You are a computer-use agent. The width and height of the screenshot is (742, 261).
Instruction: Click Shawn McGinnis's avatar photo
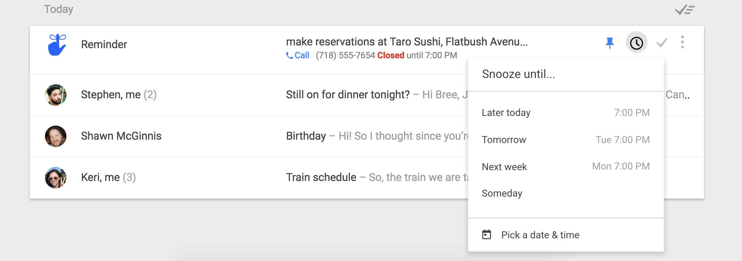pos(56,136)
